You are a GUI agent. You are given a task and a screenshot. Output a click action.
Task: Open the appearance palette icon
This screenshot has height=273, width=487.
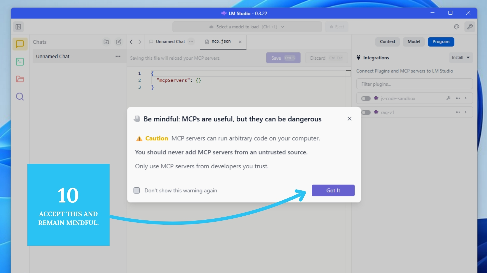(x=457, y=27)
